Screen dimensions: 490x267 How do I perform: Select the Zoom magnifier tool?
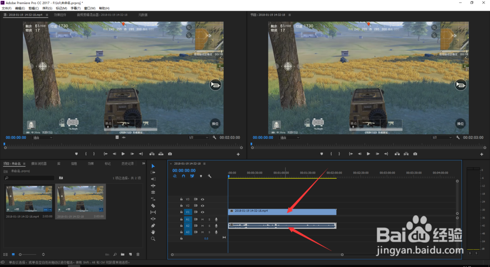click(153, 239)
